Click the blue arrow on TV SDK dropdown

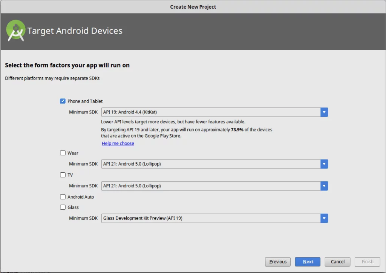click(x=324, y=186)
